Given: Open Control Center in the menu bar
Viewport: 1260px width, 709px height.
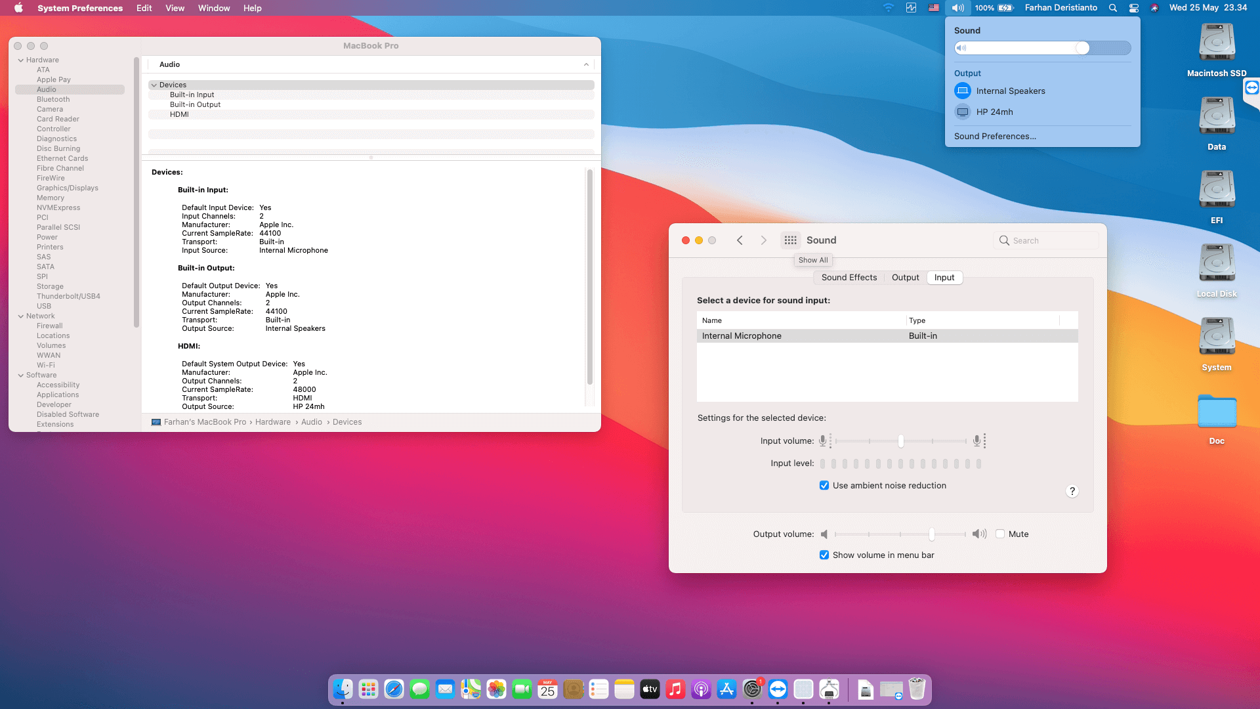Looking at the screenshot, I should pos(1134,8).
